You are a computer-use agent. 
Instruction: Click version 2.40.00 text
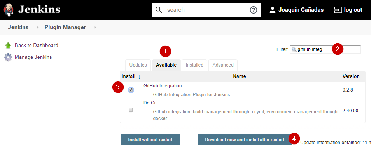tap(350, 111)
